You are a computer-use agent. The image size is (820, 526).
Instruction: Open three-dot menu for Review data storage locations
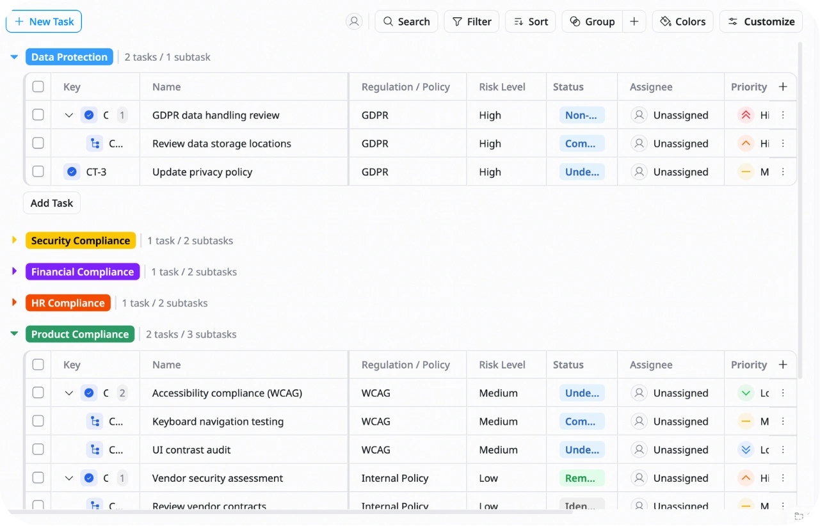[783, 143]
